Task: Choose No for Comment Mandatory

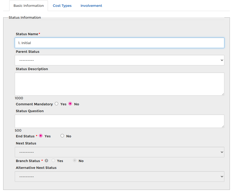Action: point(70,104)
